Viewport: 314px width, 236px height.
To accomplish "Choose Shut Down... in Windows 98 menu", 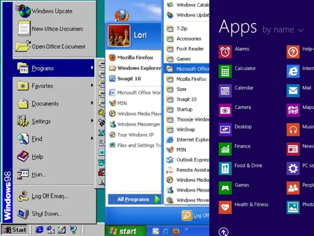I will click(x=54, y=214).
